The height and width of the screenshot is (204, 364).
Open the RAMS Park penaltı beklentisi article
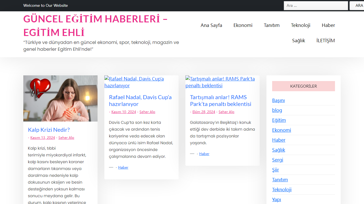[x=220, y=101]
